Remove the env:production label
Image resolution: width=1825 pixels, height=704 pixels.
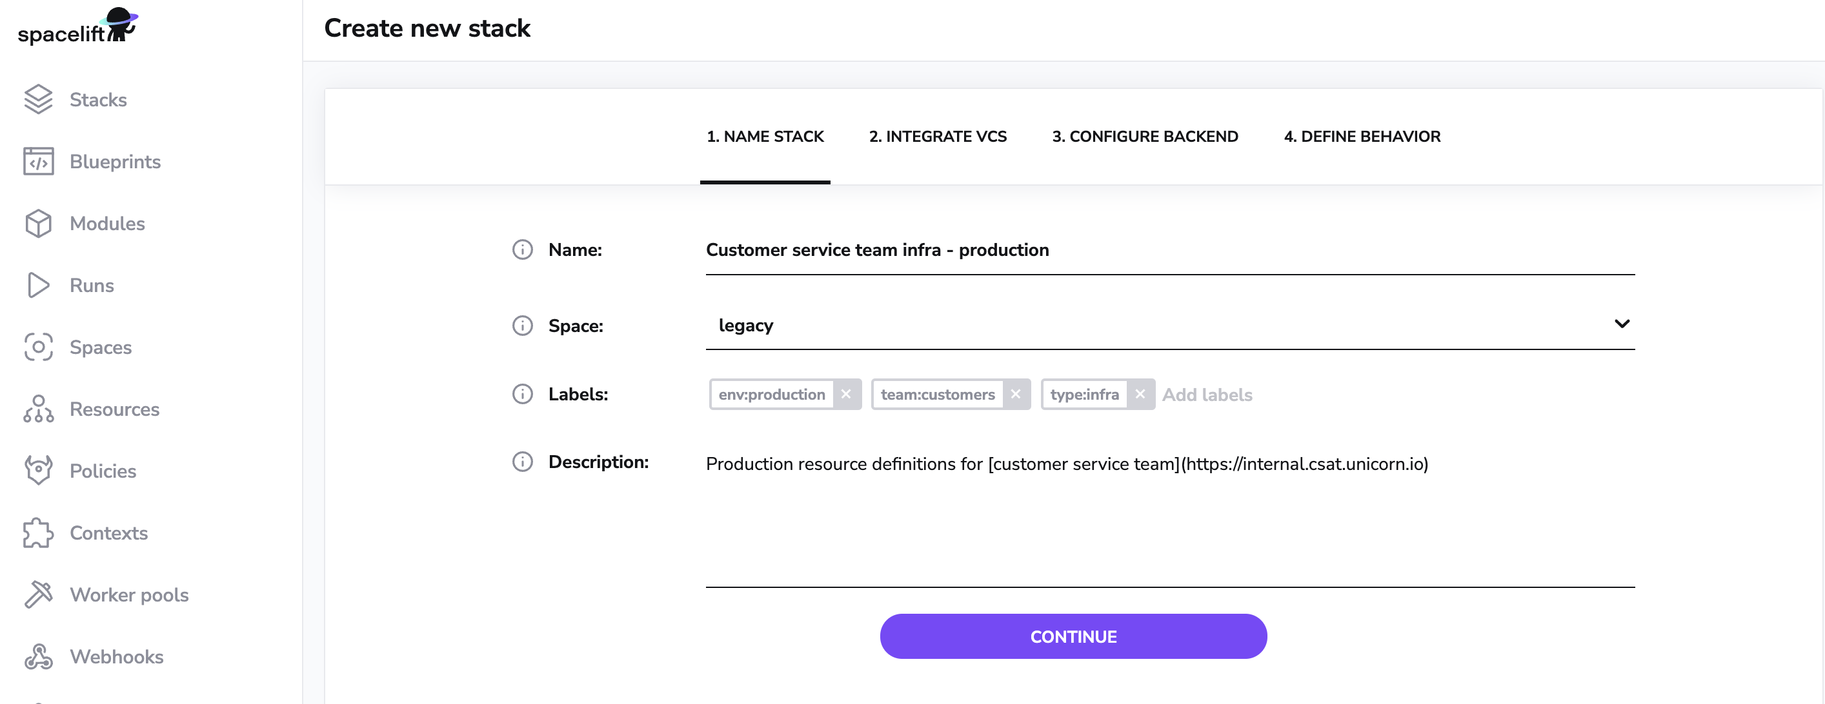tap(846, 395)
